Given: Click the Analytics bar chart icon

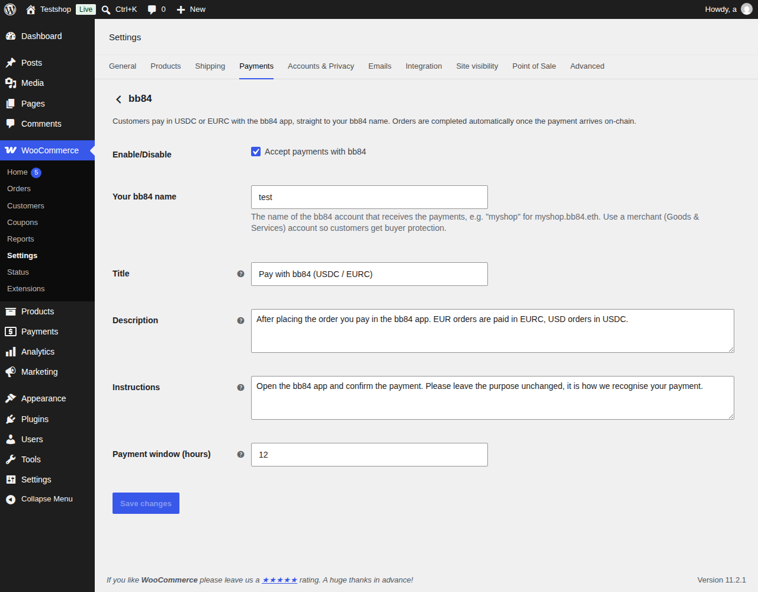Looking at the screenshot, I should 11,352.
